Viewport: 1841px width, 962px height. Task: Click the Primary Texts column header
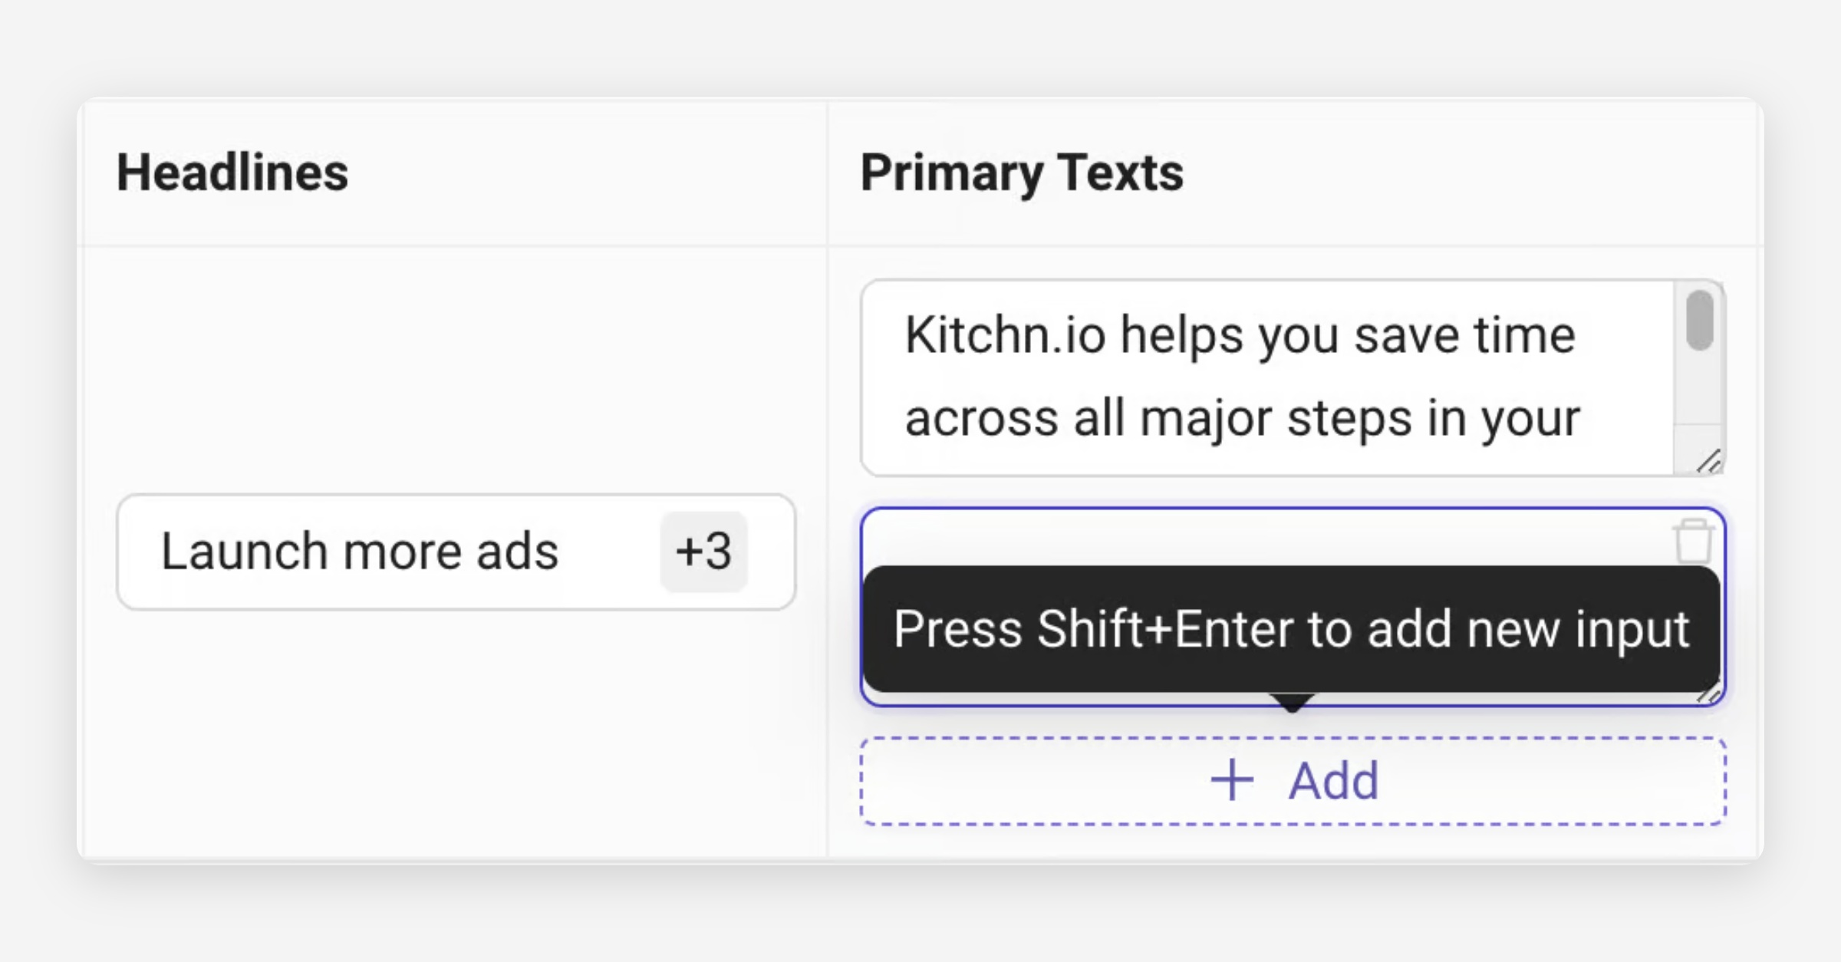[1022, 173]
